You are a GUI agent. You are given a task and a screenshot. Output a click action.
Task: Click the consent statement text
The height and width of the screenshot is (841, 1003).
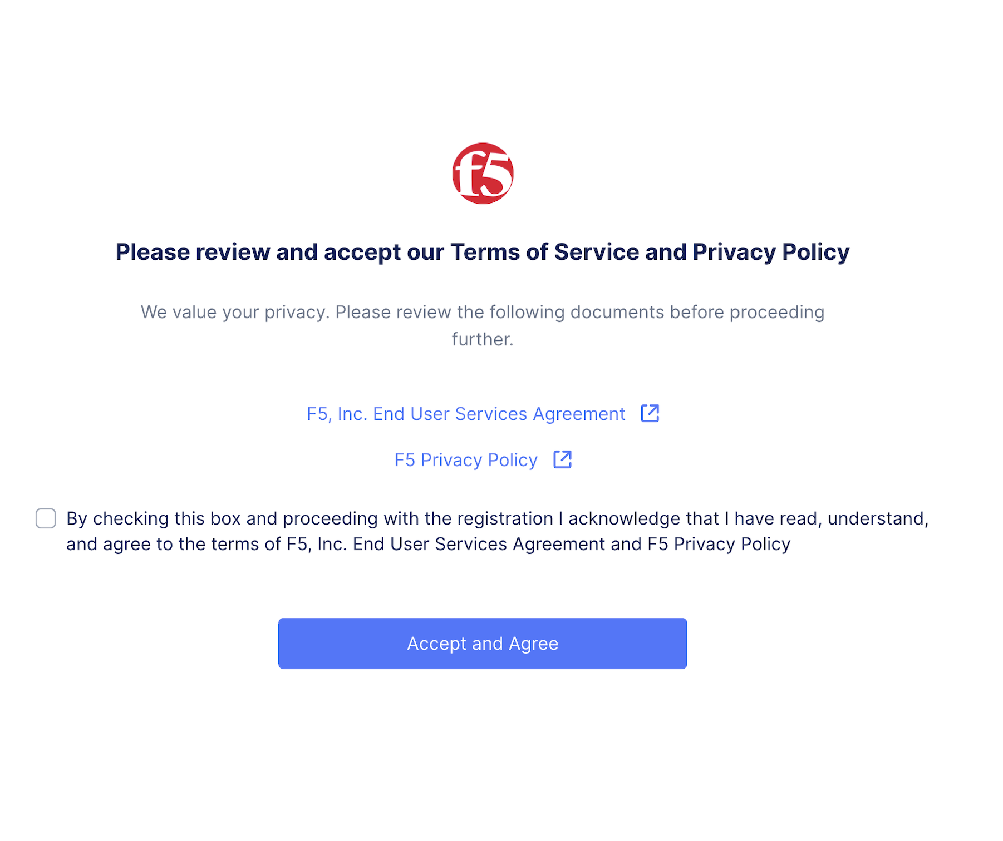point(429,531)
